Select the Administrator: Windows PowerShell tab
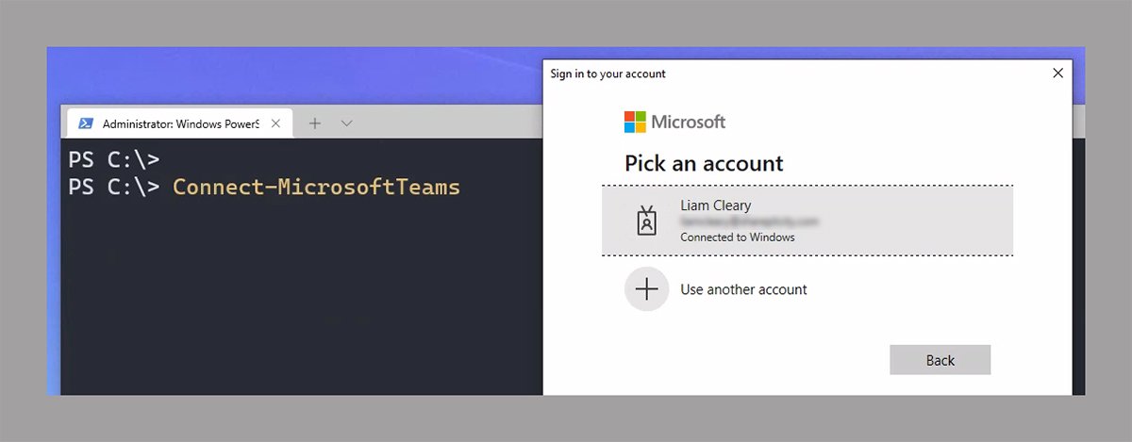Screen dimensions: 1132x442 (x=179, y=123)
